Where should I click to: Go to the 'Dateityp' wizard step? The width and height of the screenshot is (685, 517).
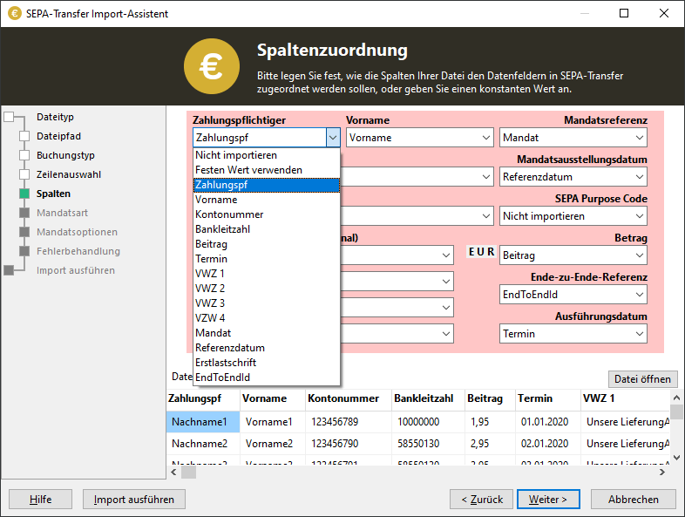coord(55,117)
